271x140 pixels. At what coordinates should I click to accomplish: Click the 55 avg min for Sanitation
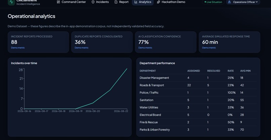(x=242, y=100)
